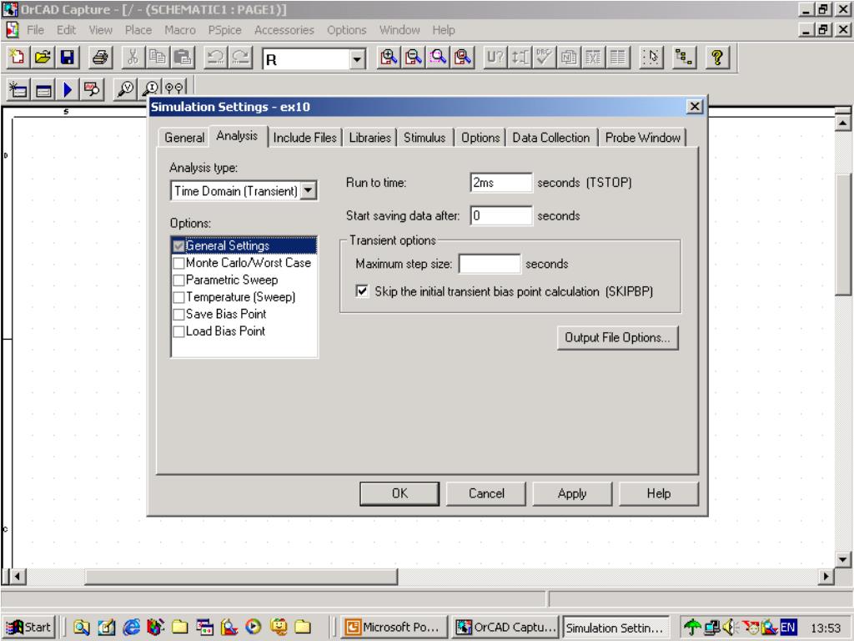Switch to the Stimulus tab
The width and height of the screenshot is (854, 641).
[x=424, y=138]
